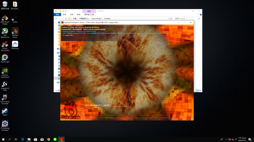Screen dimensions: 254x142
Task: Open the File tab in Explorer ribbon
Action: (x=58, y=14)
